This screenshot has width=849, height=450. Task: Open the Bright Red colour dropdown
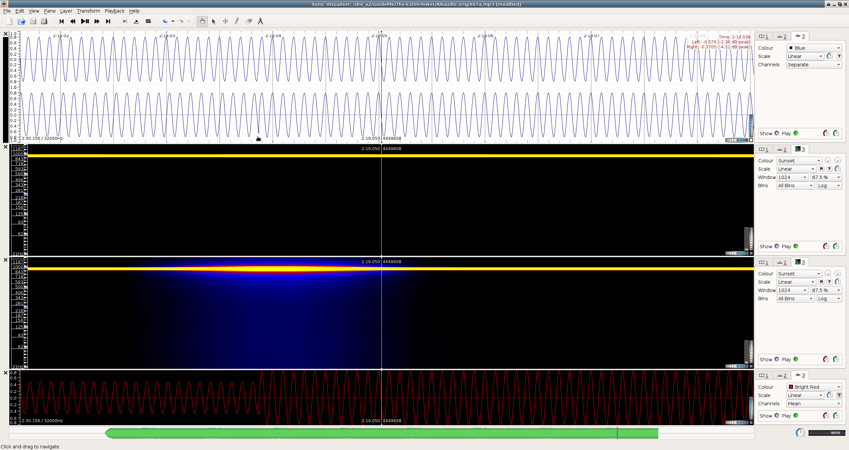click(x=814, y=387)
